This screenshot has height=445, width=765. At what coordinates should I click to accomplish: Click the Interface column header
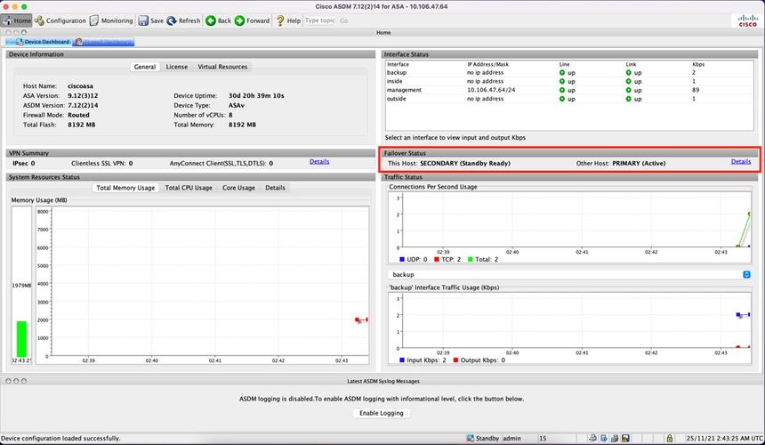point(399,64)
